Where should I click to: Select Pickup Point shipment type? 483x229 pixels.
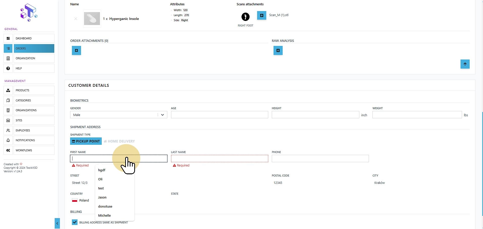pyautogui.click(x=86, y=141)
